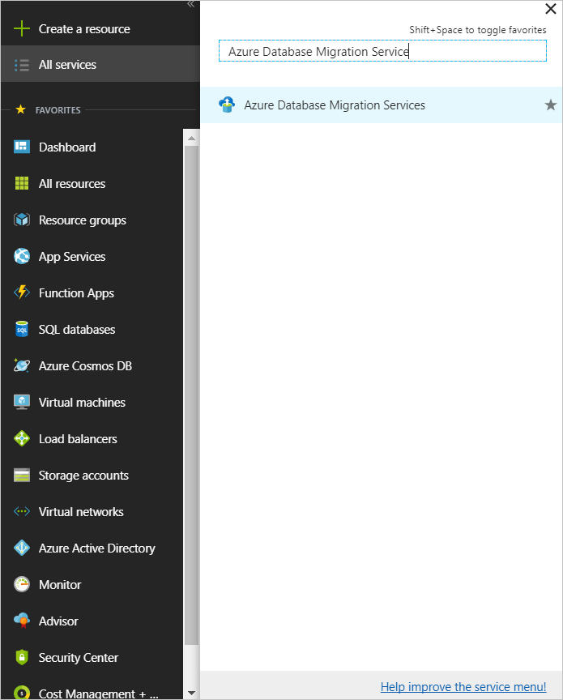Image resolution: width=563 pixels, height=700 pixels.
Task: Click the Virtual machines icon
Action: click(22, 402)
